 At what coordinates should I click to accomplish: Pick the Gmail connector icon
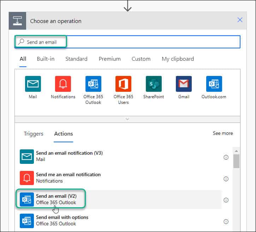pyautogui.click(x=184, y=84)
